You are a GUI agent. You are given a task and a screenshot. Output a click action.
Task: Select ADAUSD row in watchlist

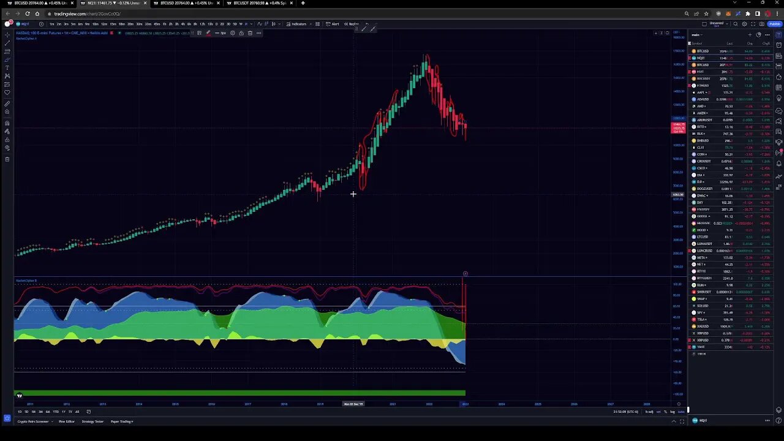pos(731,99)
